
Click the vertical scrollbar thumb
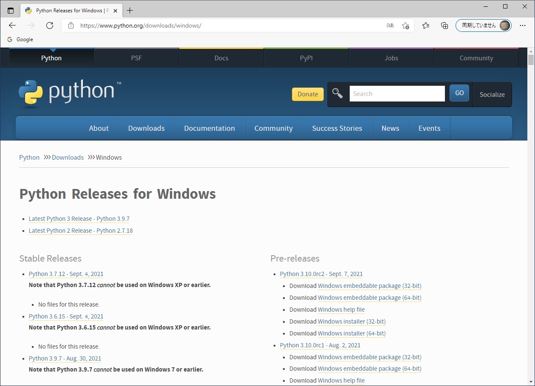pos(531,59)
